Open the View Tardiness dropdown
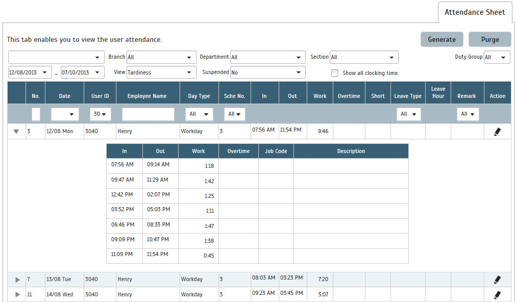 161,72
